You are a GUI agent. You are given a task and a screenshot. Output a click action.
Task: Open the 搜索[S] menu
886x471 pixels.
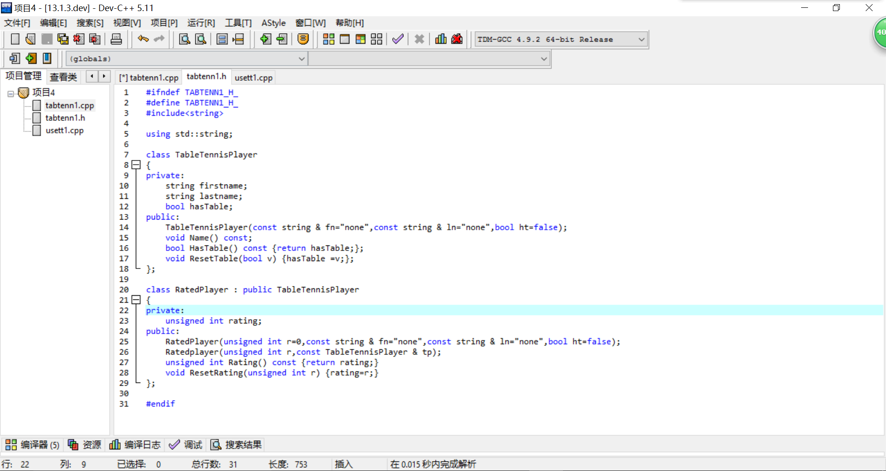[90, 23]
